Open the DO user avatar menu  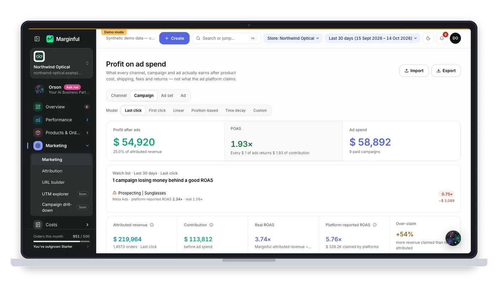click(455, 38)
